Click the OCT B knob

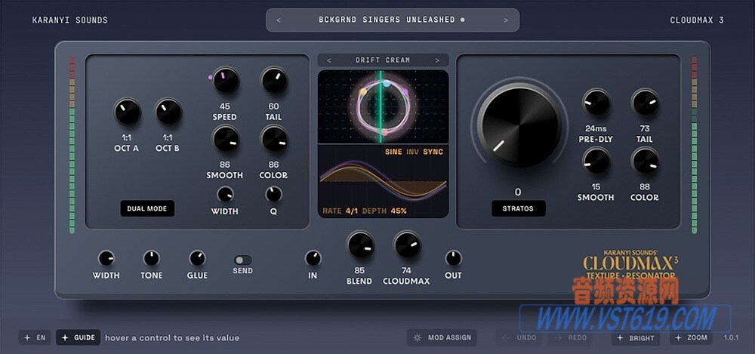[x=168, y=112]
